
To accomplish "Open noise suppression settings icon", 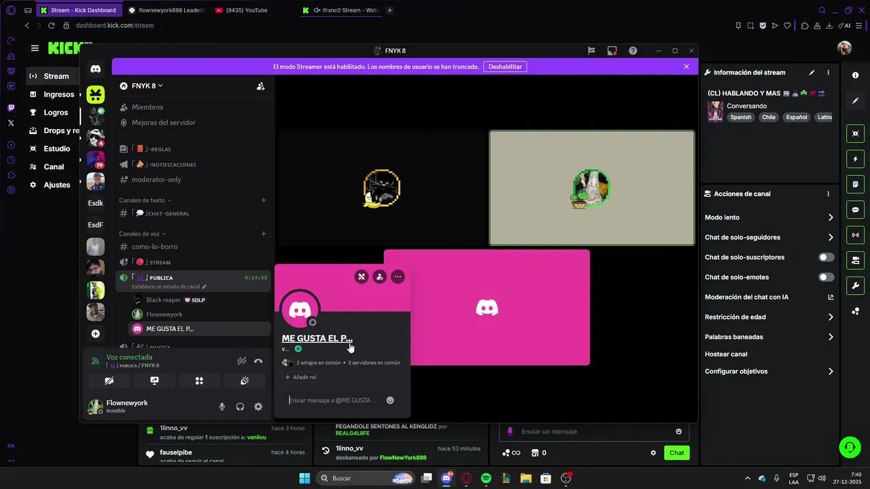I will click(x=241, y=361).
